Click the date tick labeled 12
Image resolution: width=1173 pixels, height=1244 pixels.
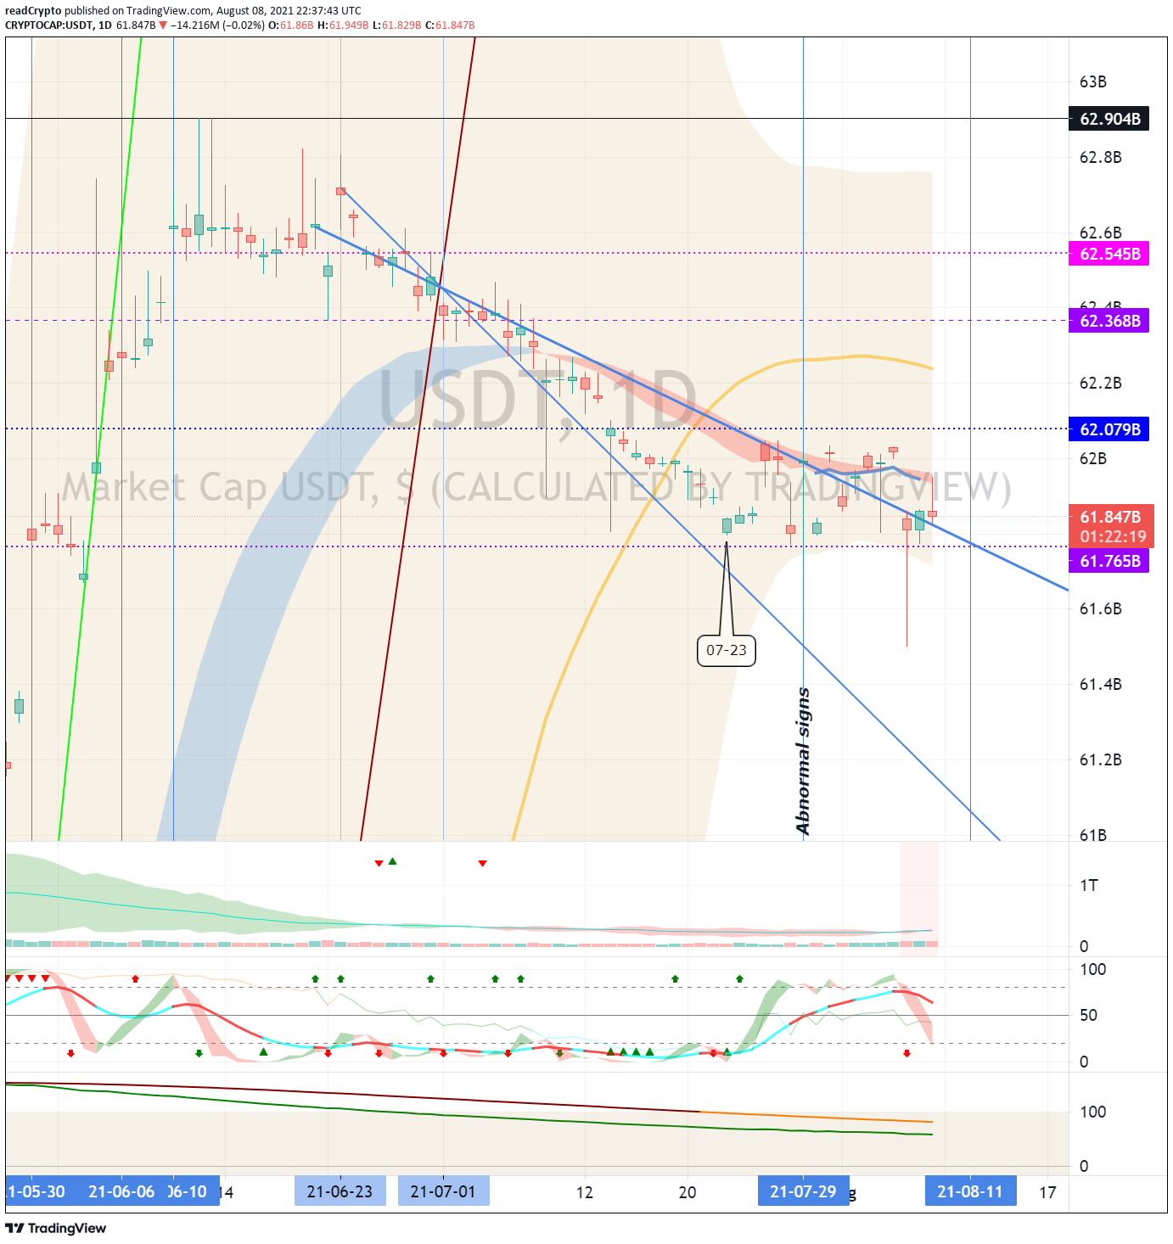tap(585, 1192)
